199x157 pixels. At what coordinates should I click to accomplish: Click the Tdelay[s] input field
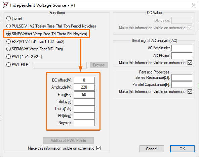click(84, 102)
